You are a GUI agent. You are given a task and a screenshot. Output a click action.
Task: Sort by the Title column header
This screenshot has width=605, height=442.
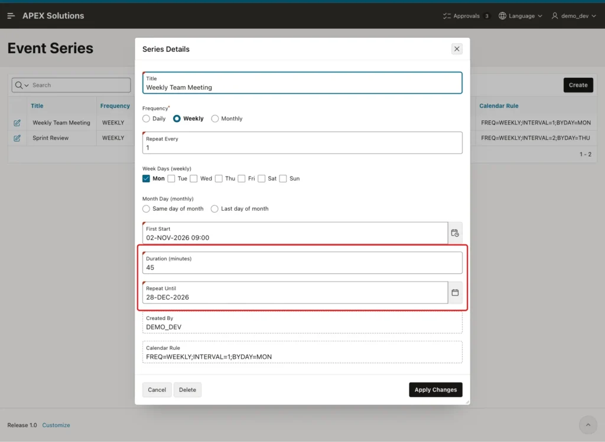coord(37,106)
